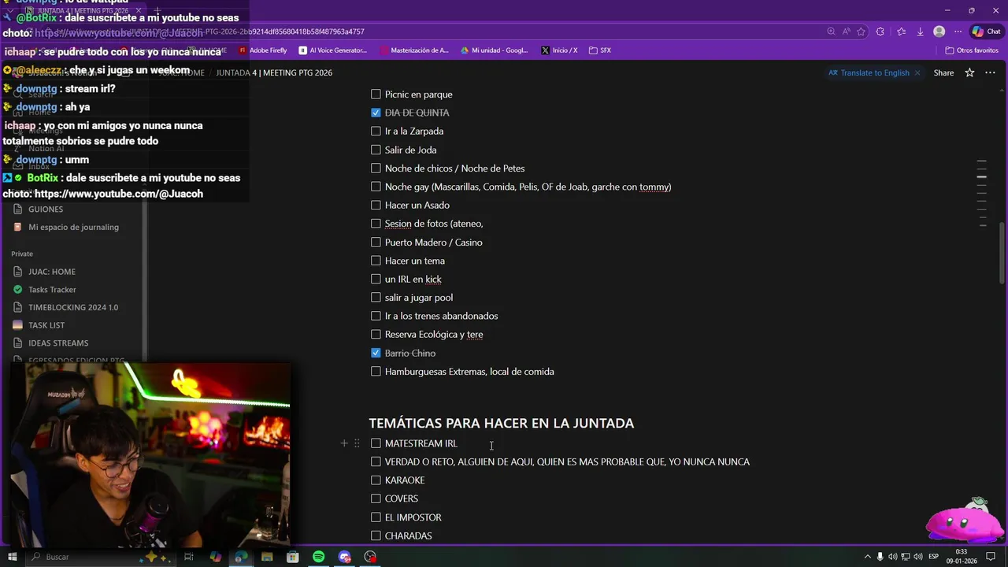Open the Adobe Firefly bookmark
This screenshot has width=1008, height=567.
(x=263, y=50)
